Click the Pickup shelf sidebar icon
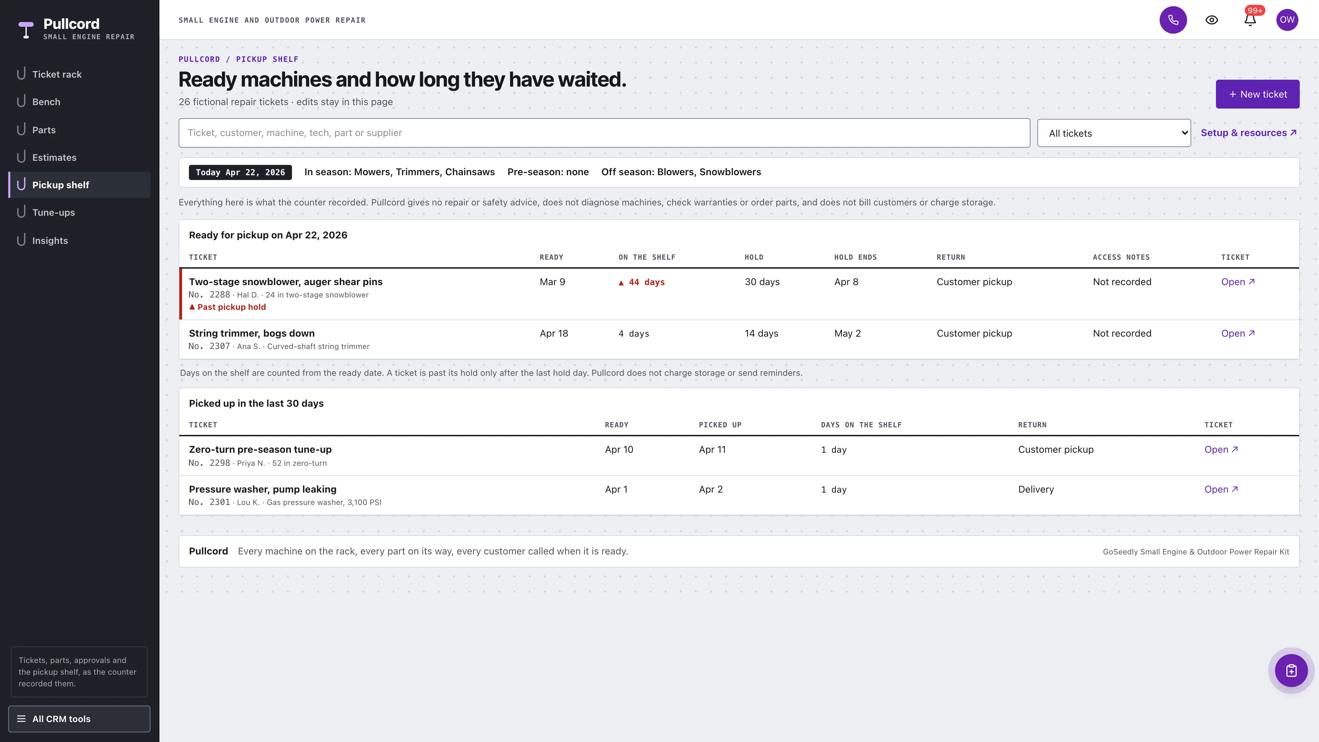The height and width of the screenshot is (742, 1319). tap(21, 185)
